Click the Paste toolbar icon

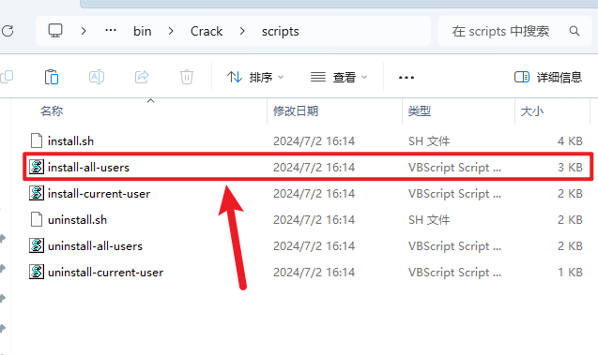click(x=52, y=77)
